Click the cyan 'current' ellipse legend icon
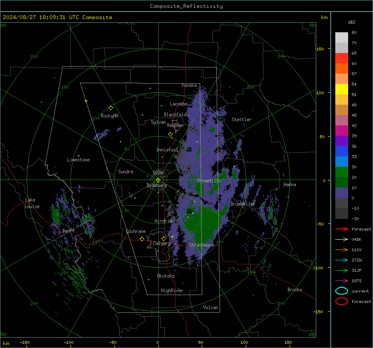 point(342,291)
